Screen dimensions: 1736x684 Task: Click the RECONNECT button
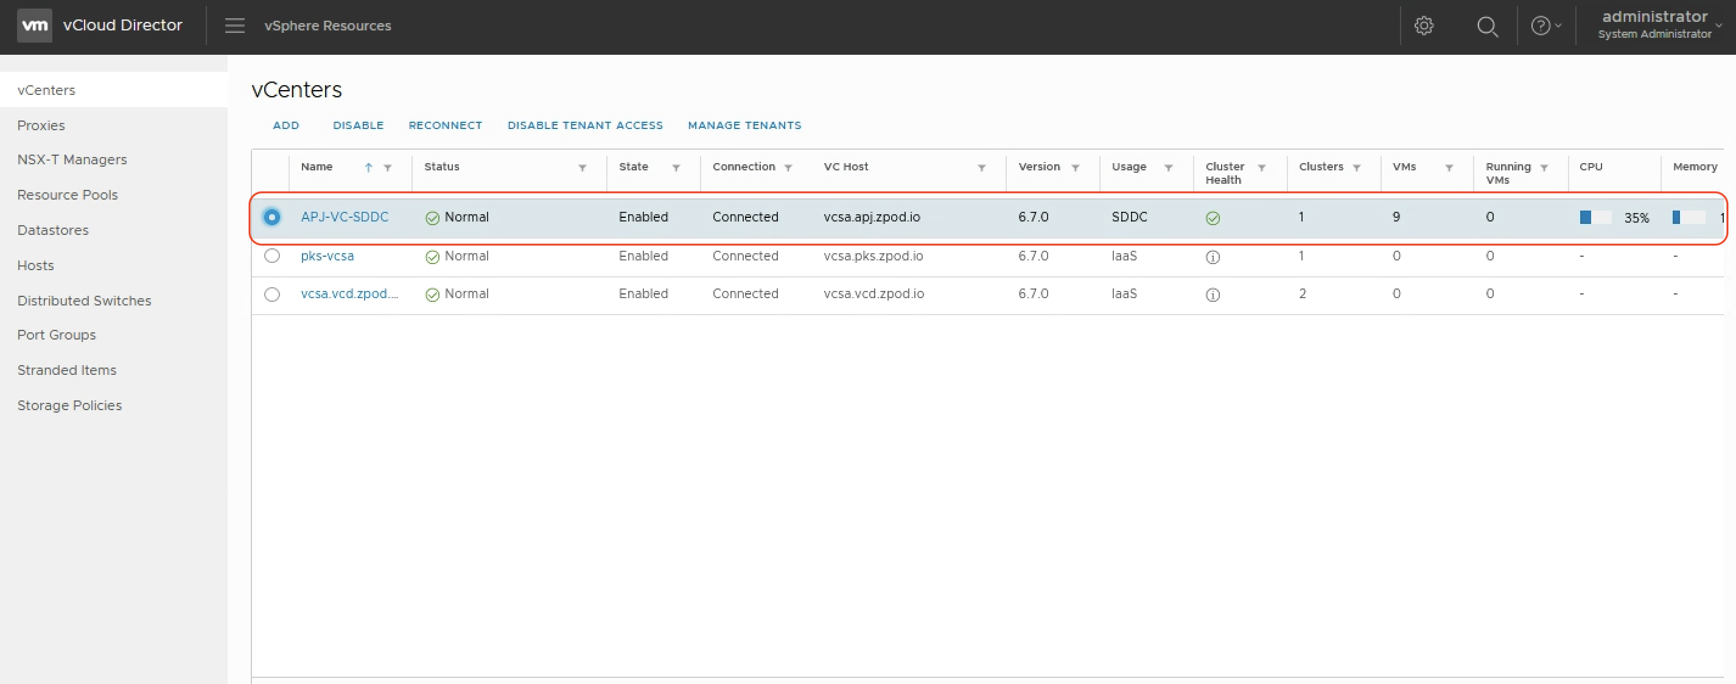[x=445, y=125]
